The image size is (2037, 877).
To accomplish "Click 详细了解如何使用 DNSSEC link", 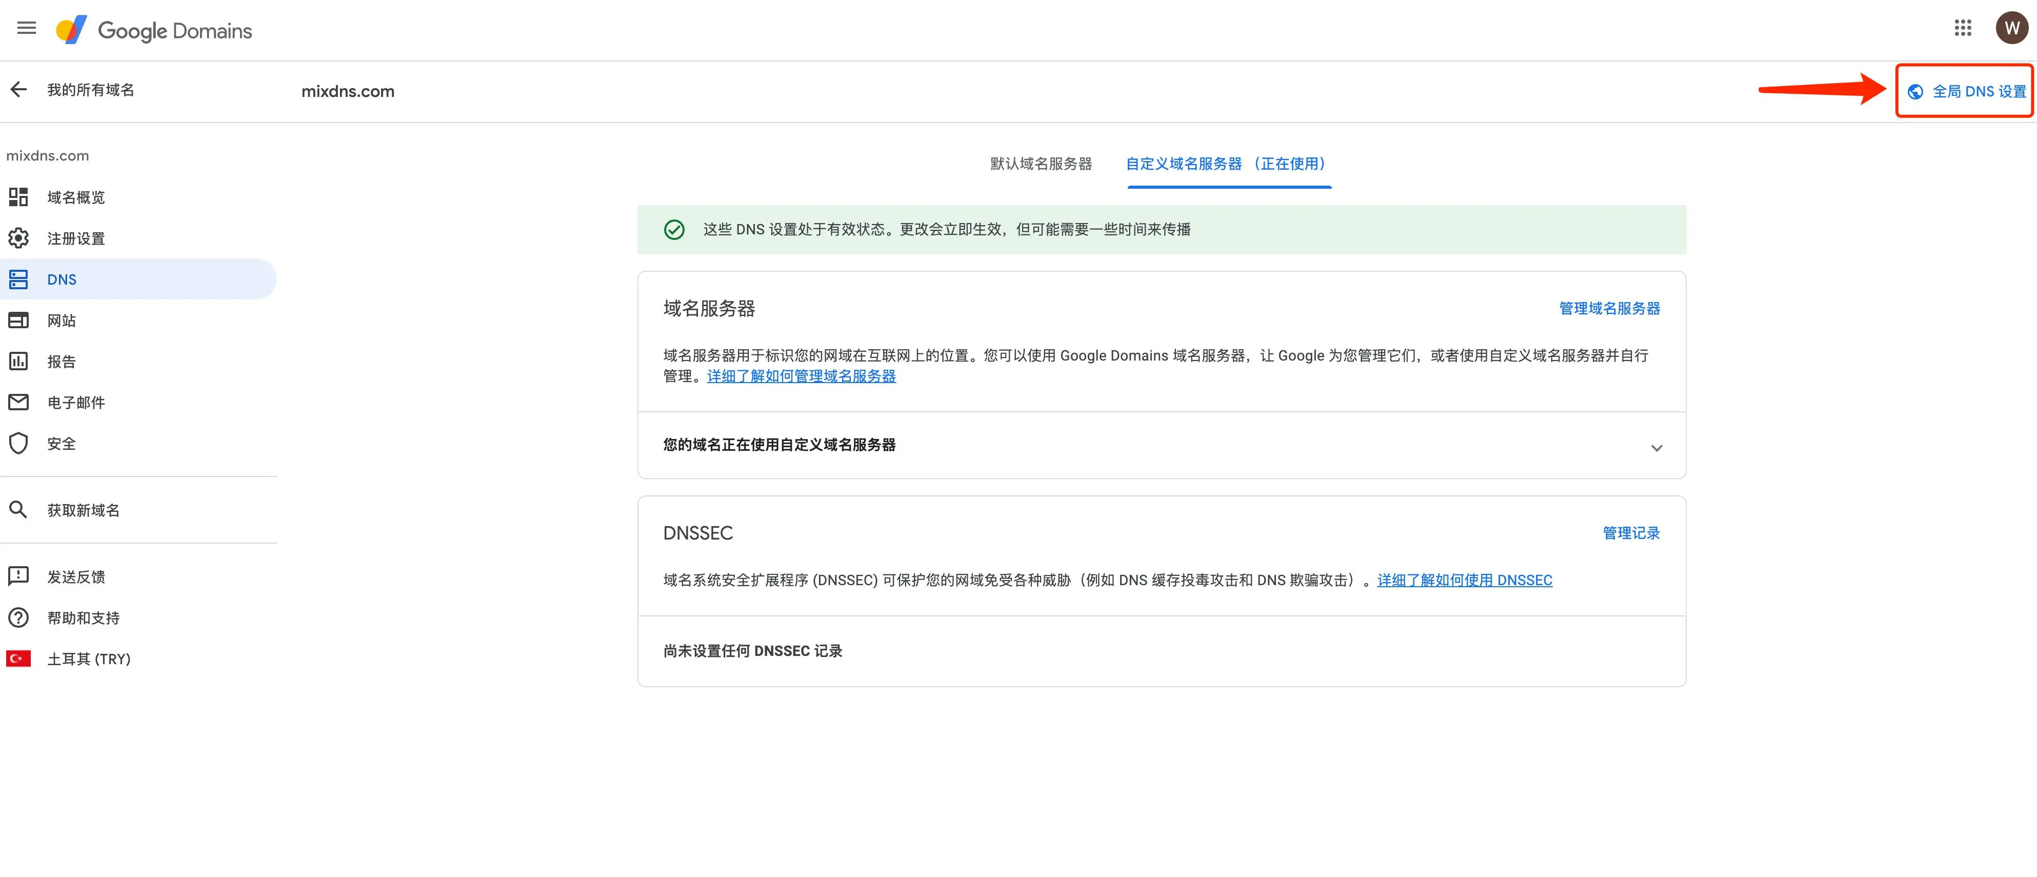I will coord(1465,580).
